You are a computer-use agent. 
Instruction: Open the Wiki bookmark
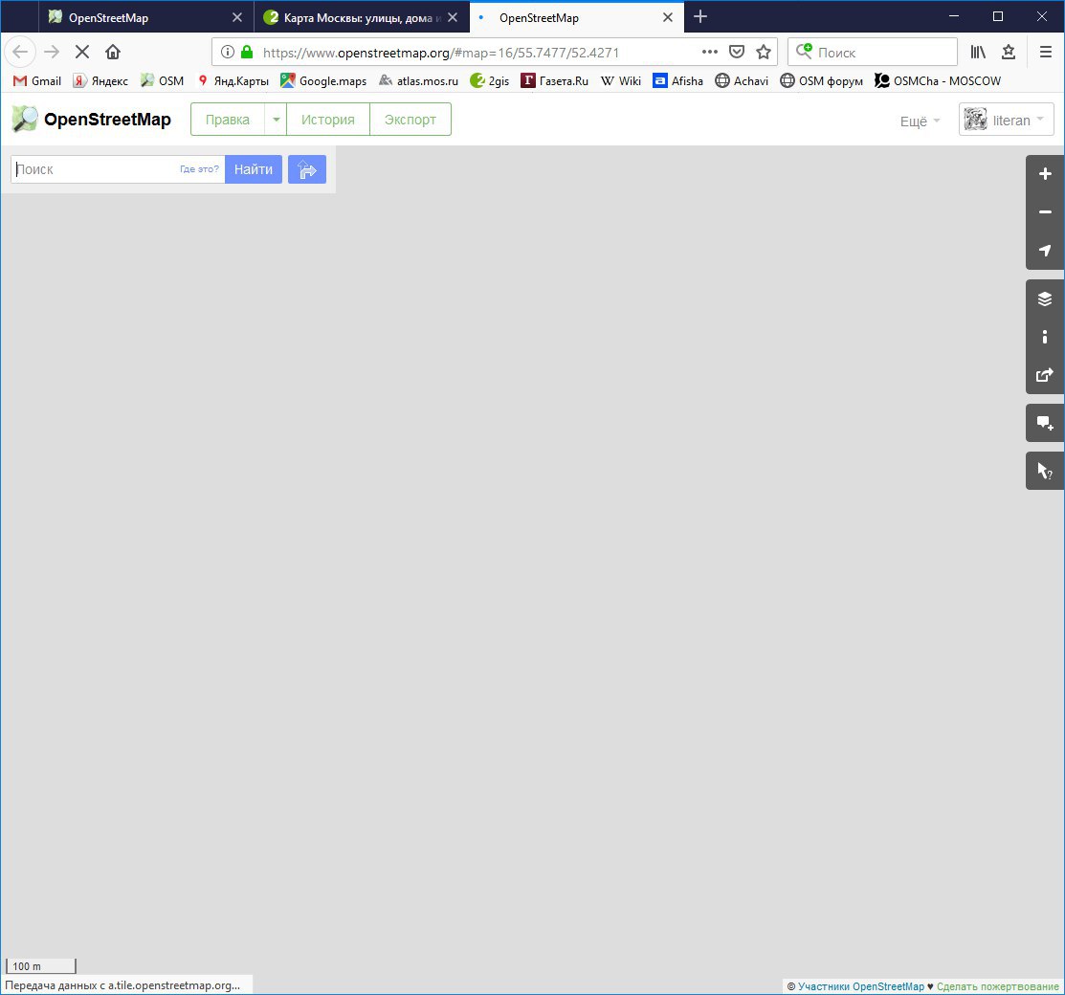coord(621,80)
